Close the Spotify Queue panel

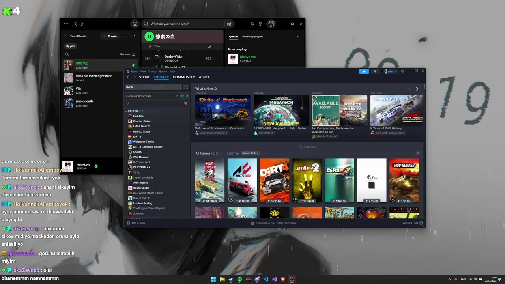coord(298,37)
